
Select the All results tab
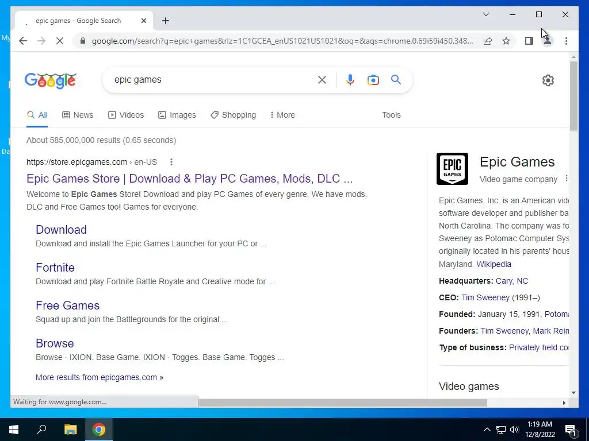point(37,115)
